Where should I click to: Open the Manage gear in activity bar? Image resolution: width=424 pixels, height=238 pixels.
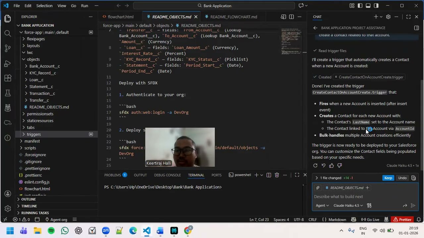click(8, 209)
